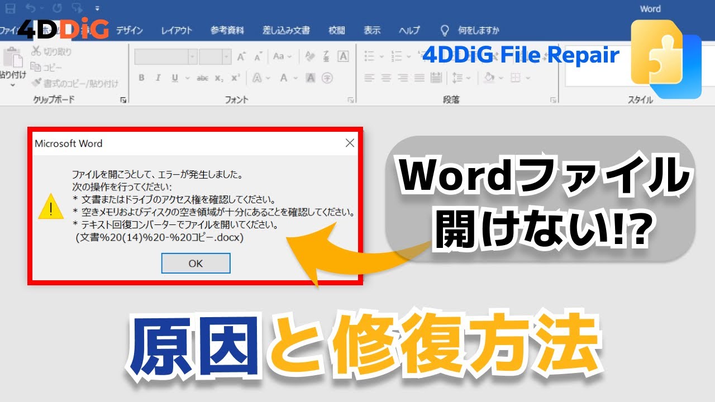Open the font name dropdown arrow

tap(192, 56)
